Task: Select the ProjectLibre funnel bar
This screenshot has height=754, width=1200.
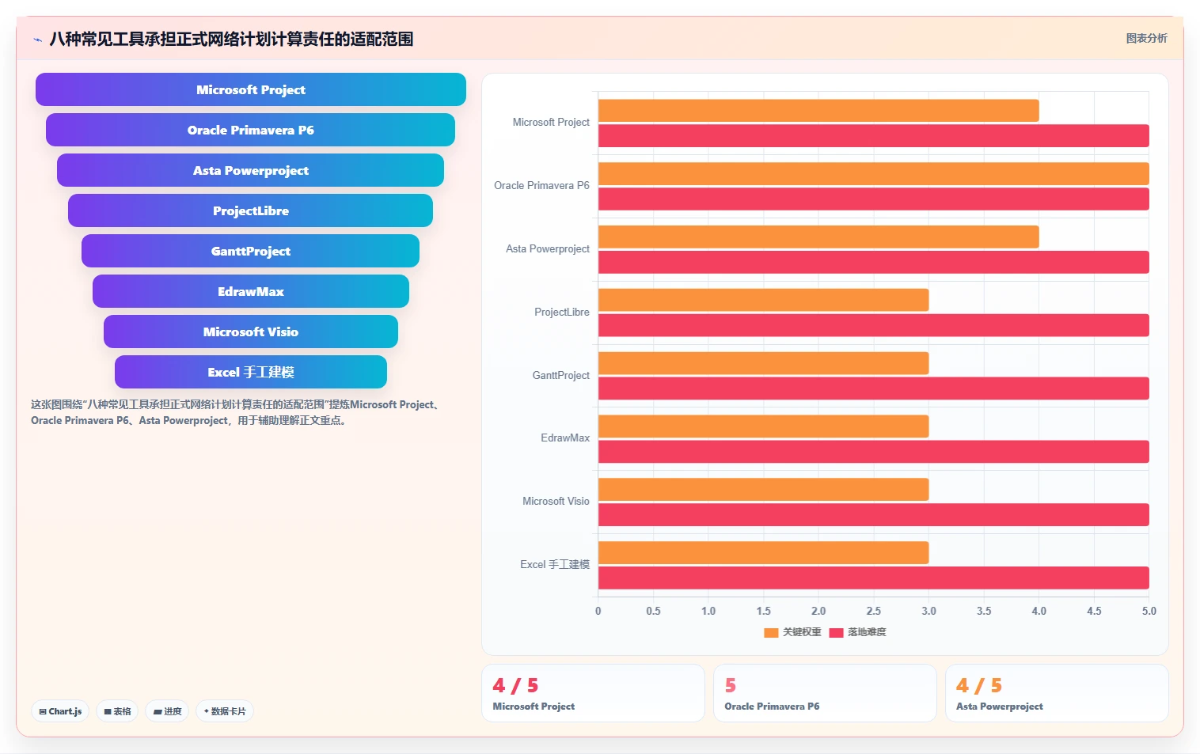Action: [x=250, y=210]
